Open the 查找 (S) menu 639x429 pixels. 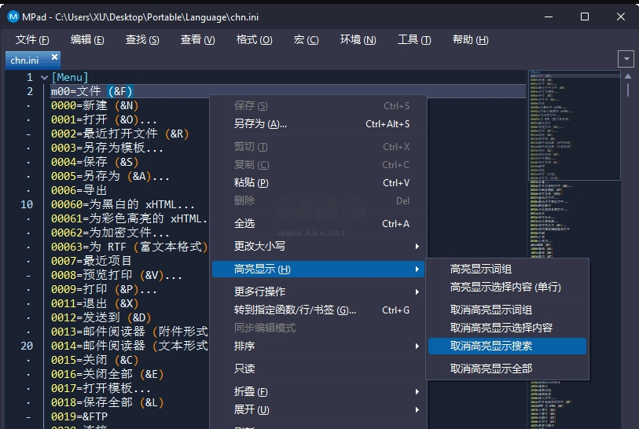142,39
